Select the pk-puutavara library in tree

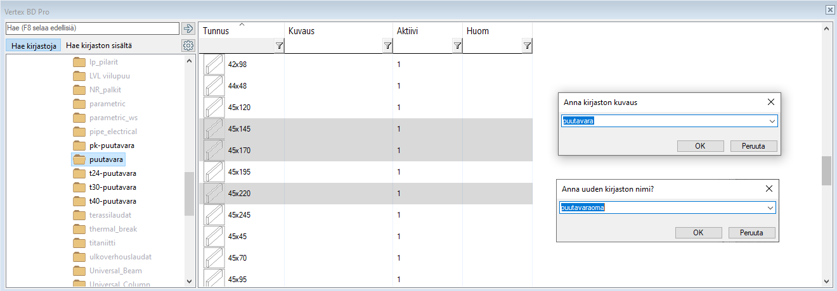(x=112, y=145)
